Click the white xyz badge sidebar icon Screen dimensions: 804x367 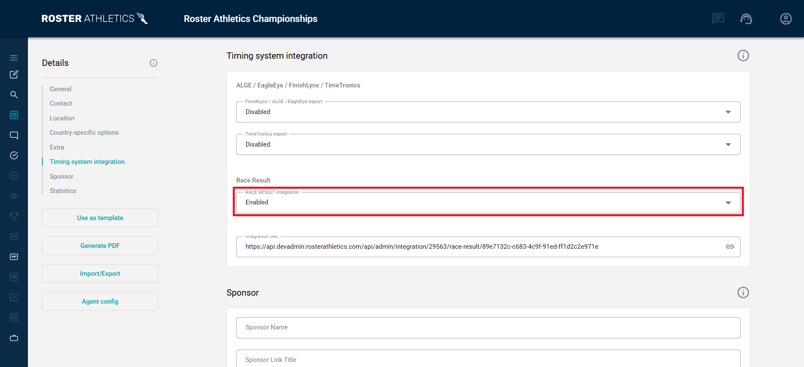pyautogui.click(x=14, y=257)
